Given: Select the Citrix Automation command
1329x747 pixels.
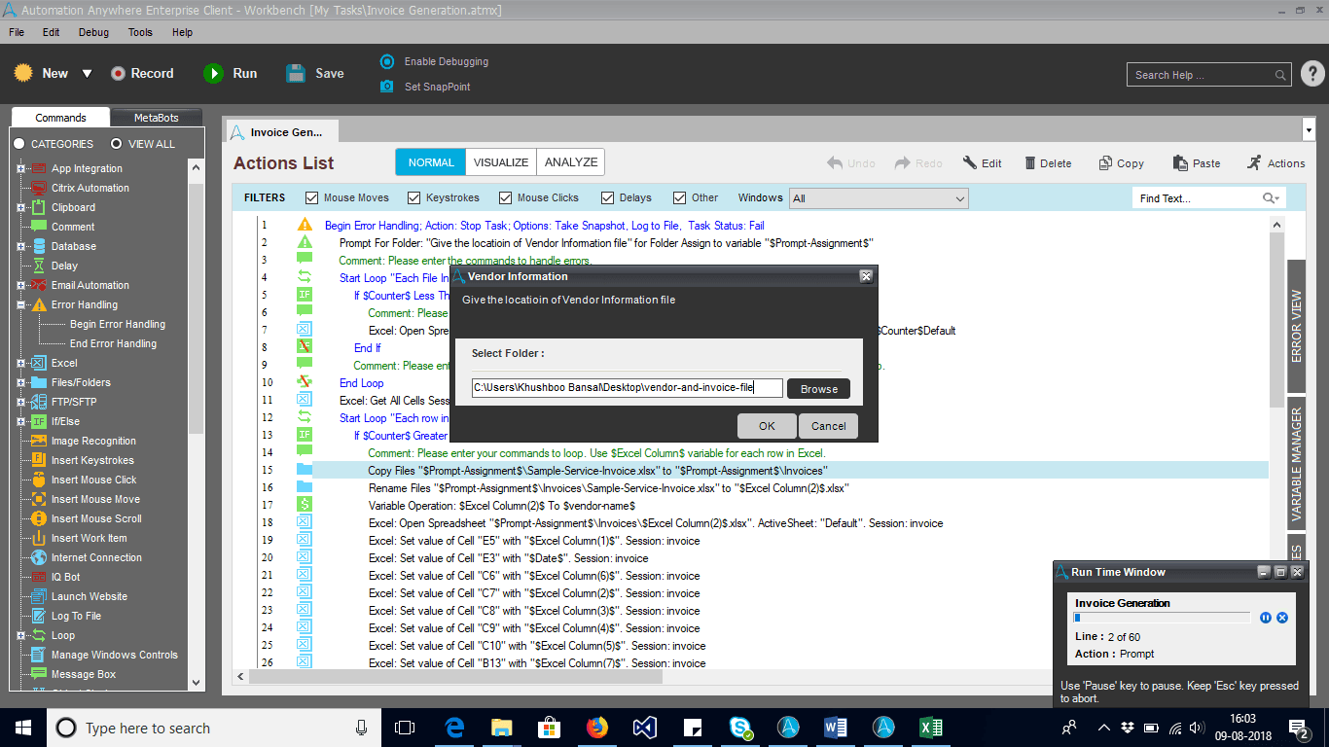Looking at the screenshot, I should click(90, 188).
